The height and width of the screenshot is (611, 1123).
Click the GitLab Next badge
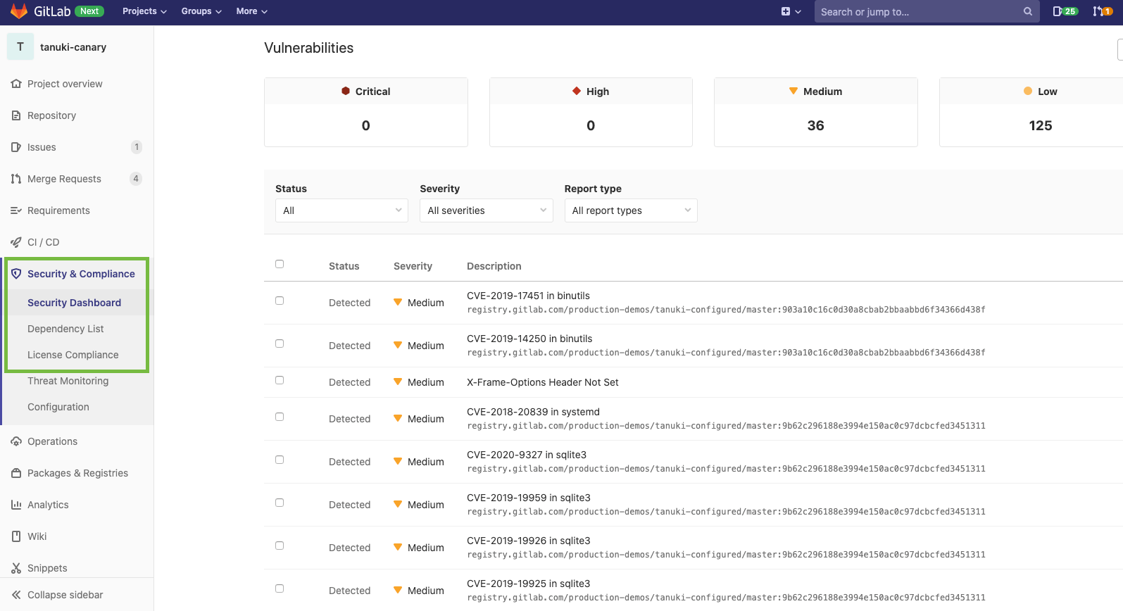(x=89, y=11)
